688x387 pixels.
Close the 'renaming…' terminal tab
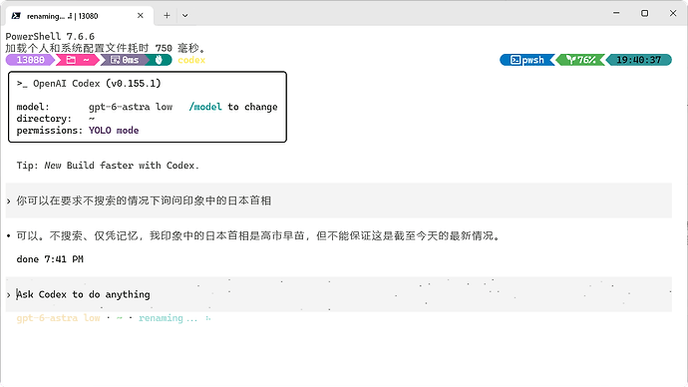tap(141, 16)
